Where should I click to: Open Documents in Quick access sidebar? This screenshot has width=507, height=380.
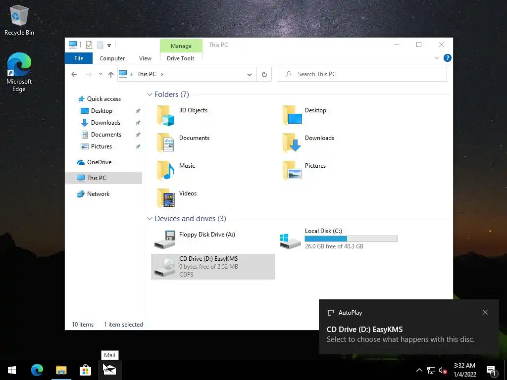tap(106, 135)
